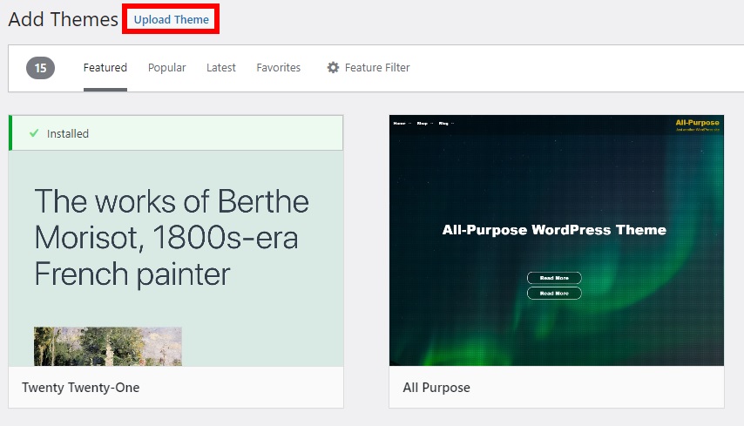744x426 pixels.
Task: Click the theme count badge 15
Action: coord(40,68)
